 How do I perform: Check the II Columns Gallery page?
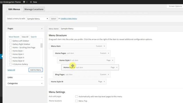tap(10, 64)
